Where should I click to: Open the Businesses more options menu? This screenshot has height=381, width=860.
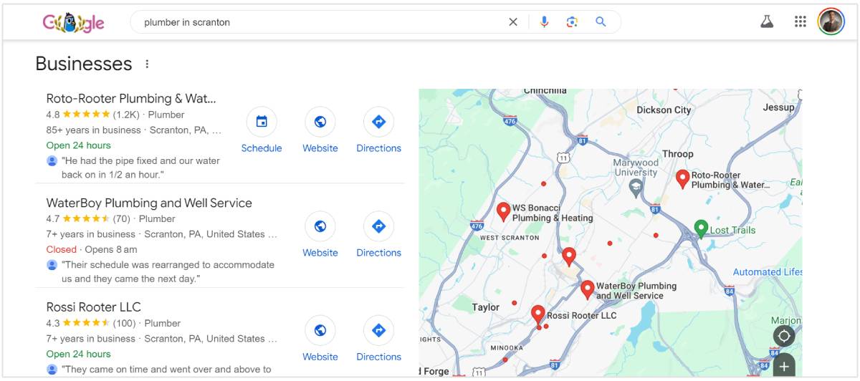coord(147,64)
